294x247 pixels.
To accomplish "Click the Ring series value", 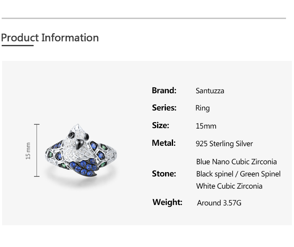I will (x=202, y=108).
